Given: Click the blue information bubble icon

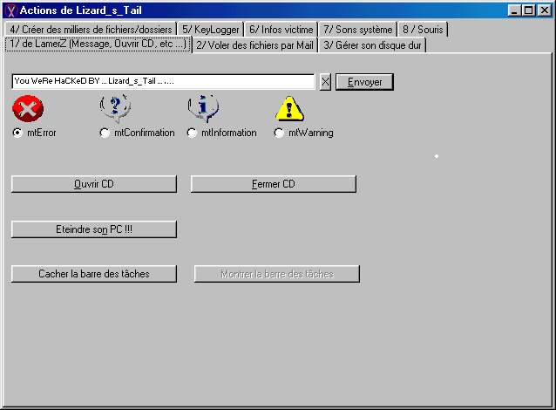Looking at the screenshot, I should pyautogui.click(x=202, y=108).
